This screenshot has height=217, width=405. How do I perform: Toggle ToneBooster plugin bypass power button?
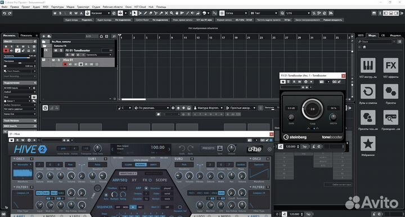[x=283, y=82]
